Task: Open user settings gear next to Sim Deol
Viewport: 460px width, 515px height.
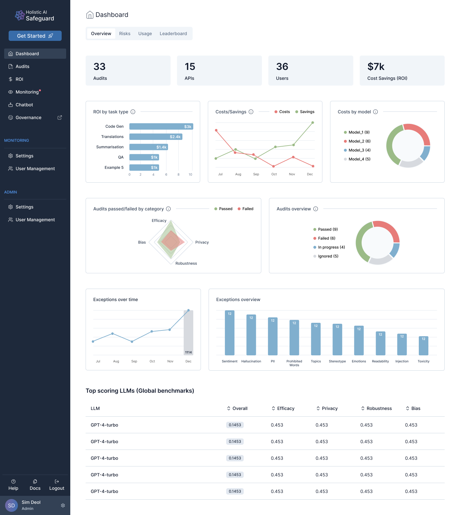Action: [63, 505]
